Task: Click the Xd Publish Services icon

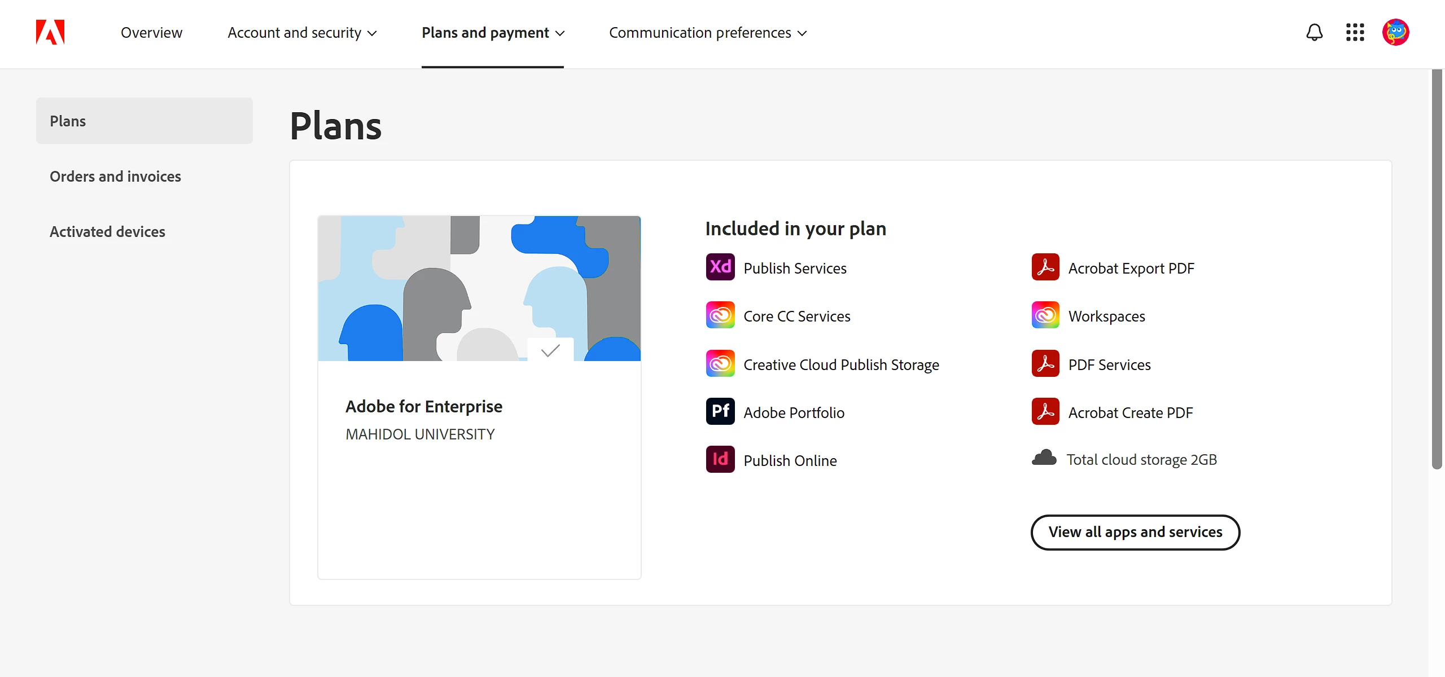Action: pos(720,267)
